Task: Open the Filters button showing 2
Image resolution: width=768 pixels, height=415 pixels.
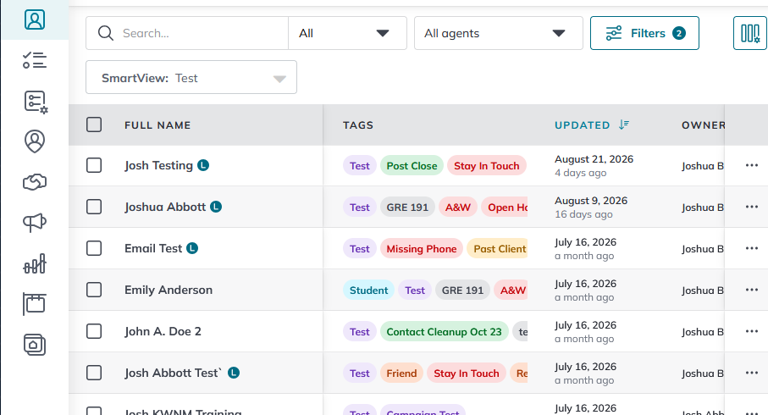Action: point(644,33)
